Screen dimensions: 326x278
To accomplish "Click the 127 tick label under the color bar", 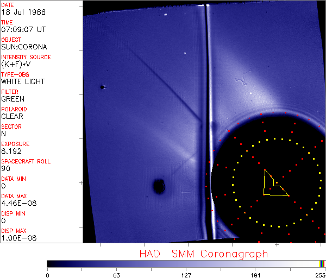I will pos(186,274).
